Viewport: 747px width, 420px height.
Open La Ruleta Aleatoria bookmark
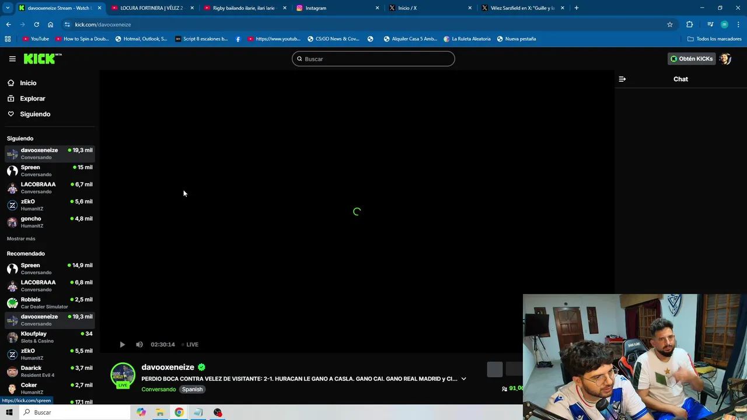tap(467, 39)
